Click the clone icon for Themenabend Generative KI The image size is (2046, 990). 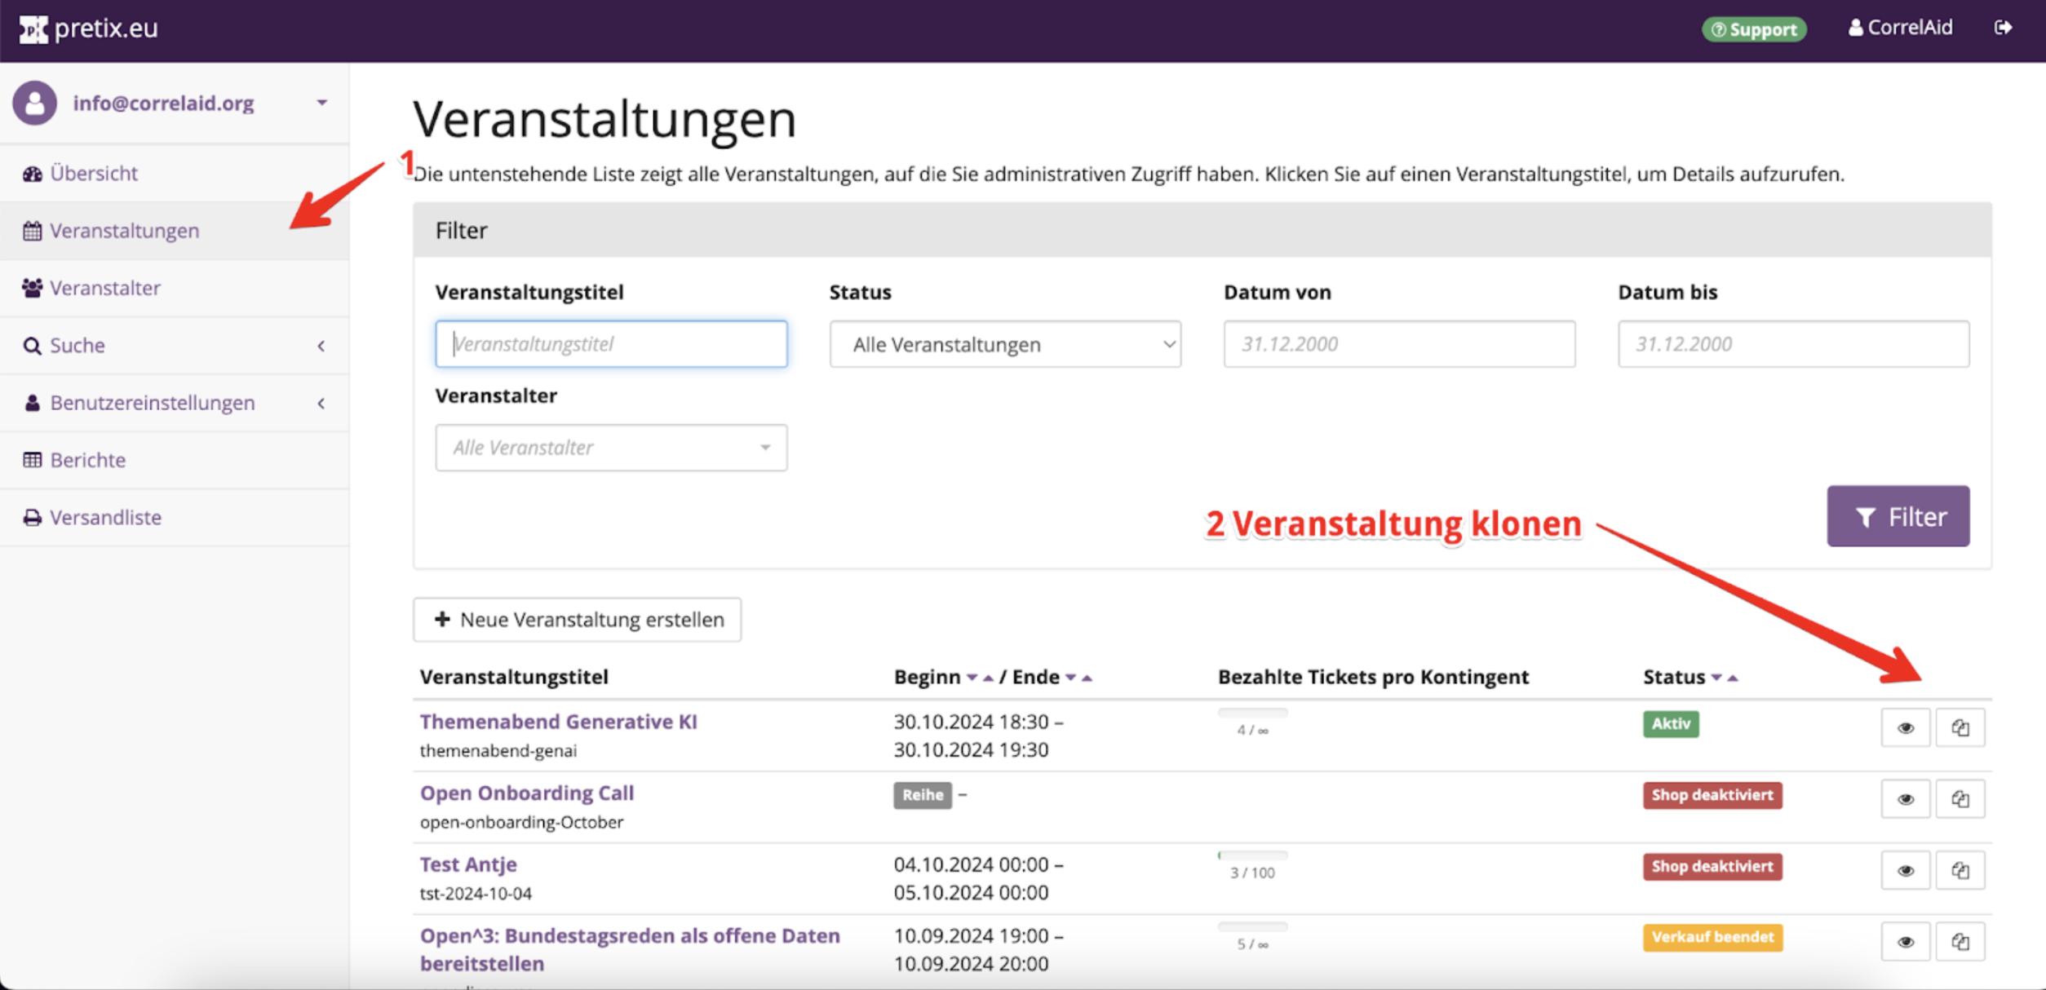click(x=1960, y=727)
